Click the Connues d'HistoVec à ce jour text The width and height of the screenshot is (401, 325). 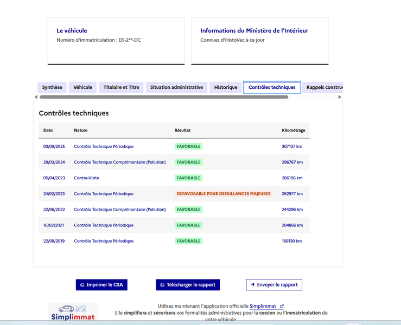pyautogui.click(x=232, y=40)
